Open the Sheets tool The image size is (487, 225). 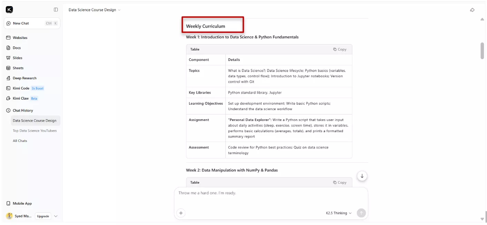pyautogui.click(x=18, y=68)
